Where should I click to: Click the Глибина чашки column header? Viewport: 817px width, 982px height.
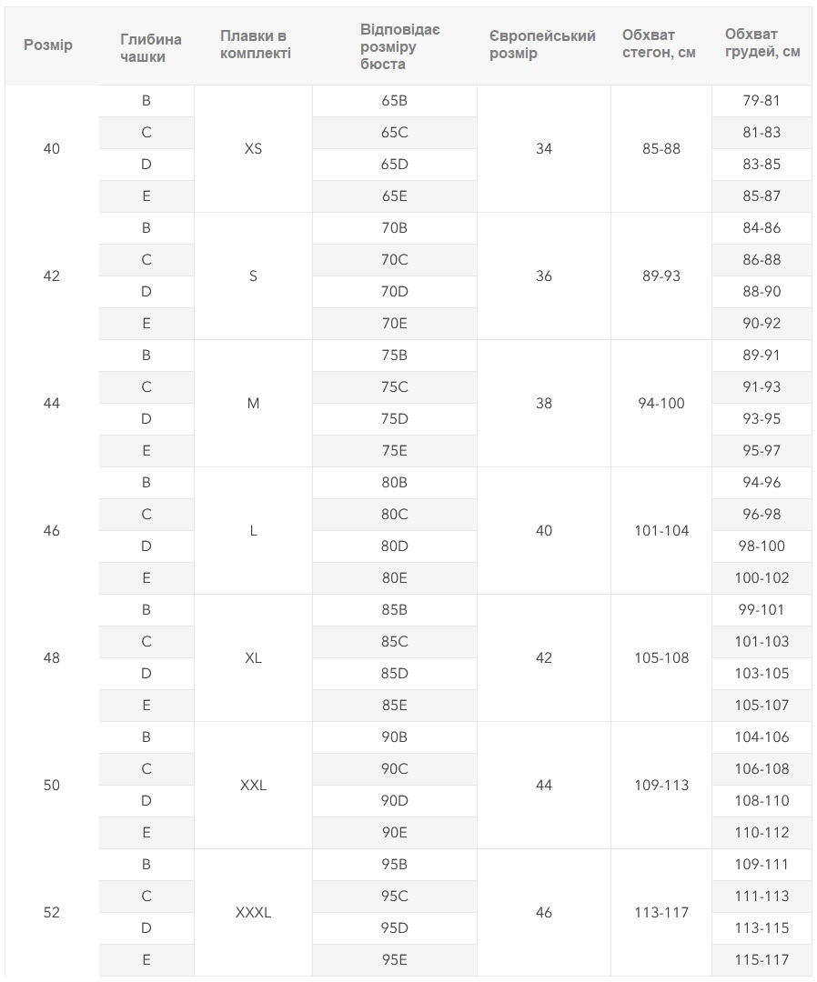tap(150, 47)
